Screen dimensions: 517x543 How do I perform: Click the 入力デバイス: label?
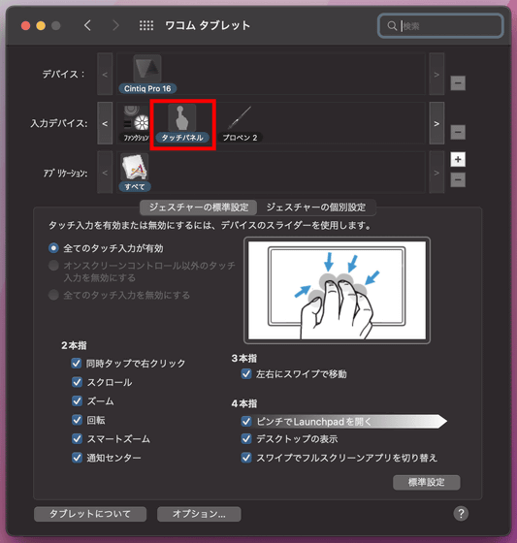point(59,123)
